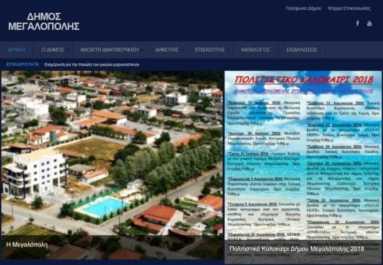Open the Τηλέφωνα Δήμου link
This screenshot has height=265, width=383.
303,8
